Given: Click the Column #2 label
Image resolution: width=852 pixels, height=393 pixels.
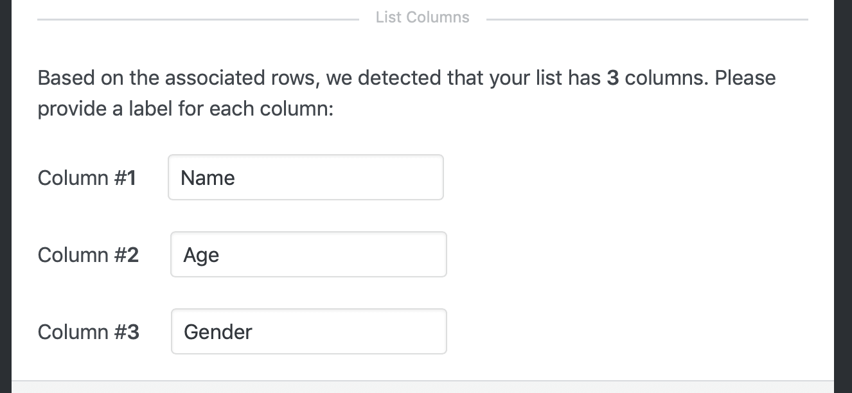Looking at the screenshot, I should pos(87,255).
